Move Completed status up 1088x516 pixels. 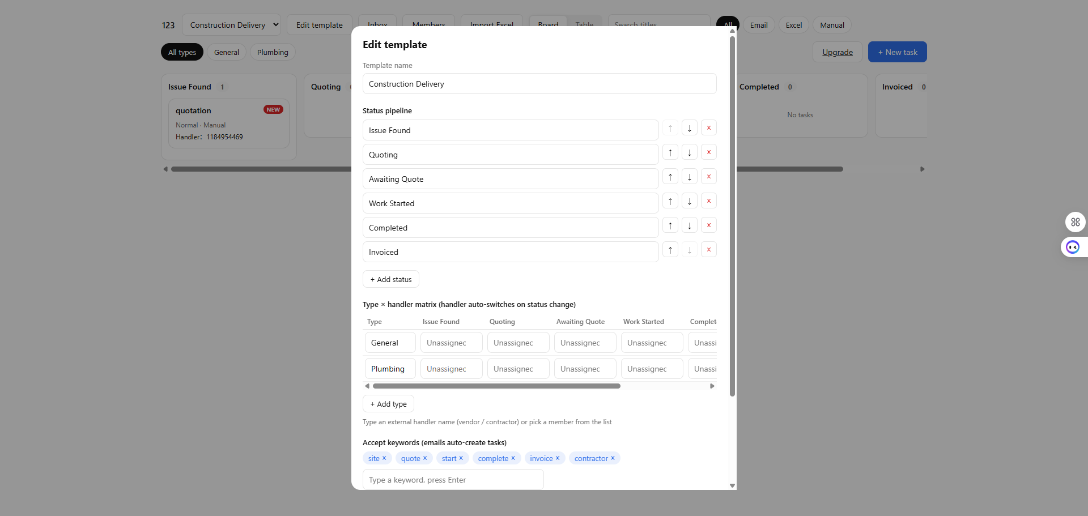coord(670,225)
